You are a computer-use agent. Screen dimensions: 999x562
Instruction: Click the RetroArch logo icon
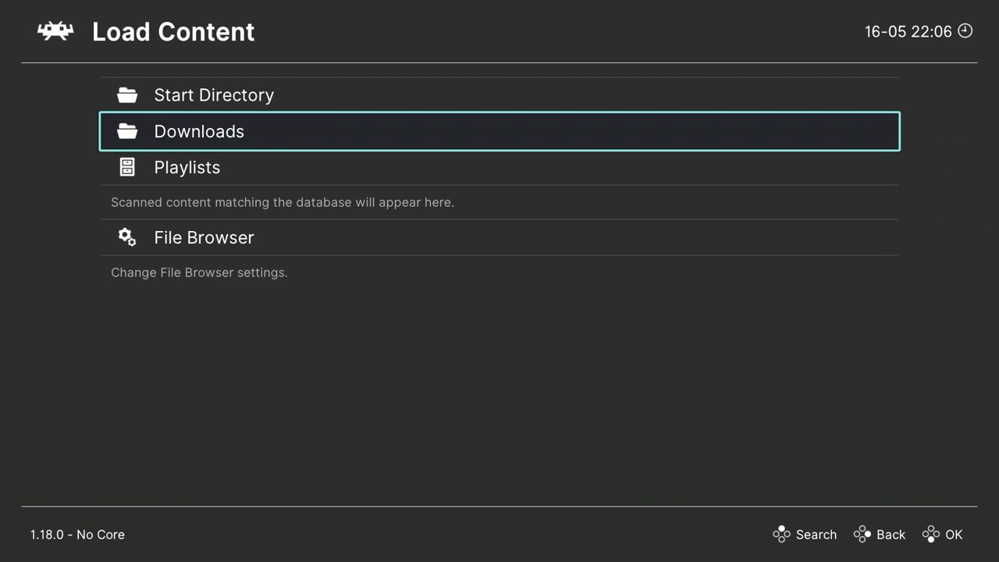(54, 31)
